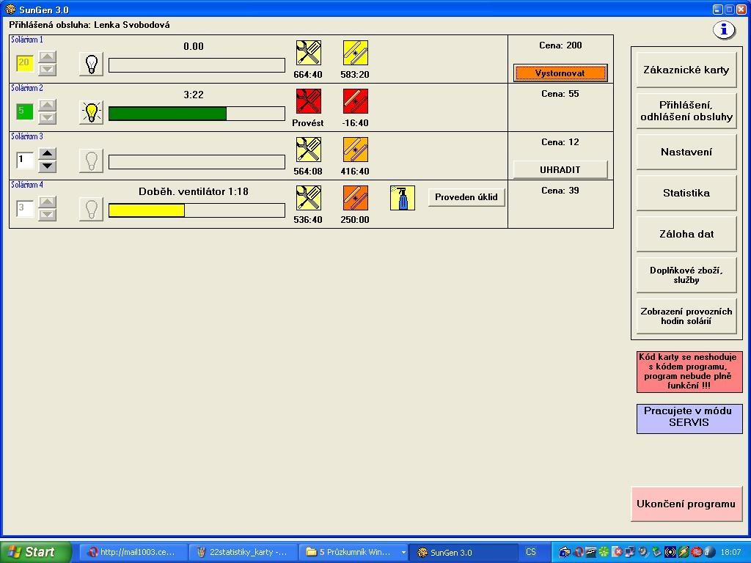Click the UHRADIT button

(560, 169)
